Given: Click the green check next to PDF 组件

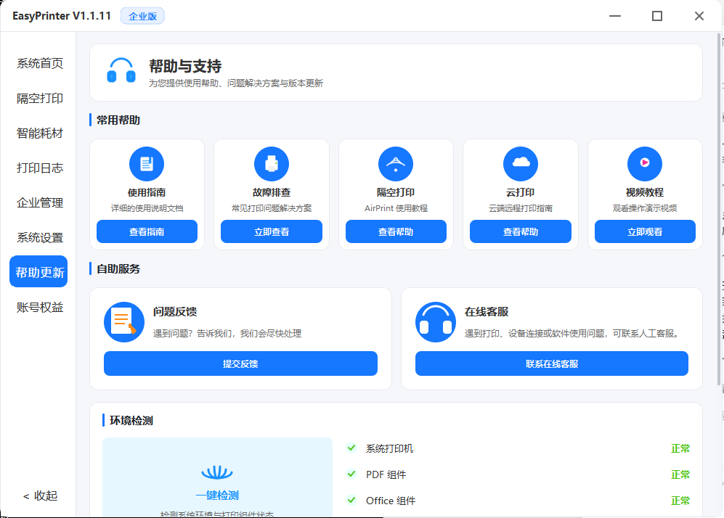Looking at the screenshot, I should point(351,474).
